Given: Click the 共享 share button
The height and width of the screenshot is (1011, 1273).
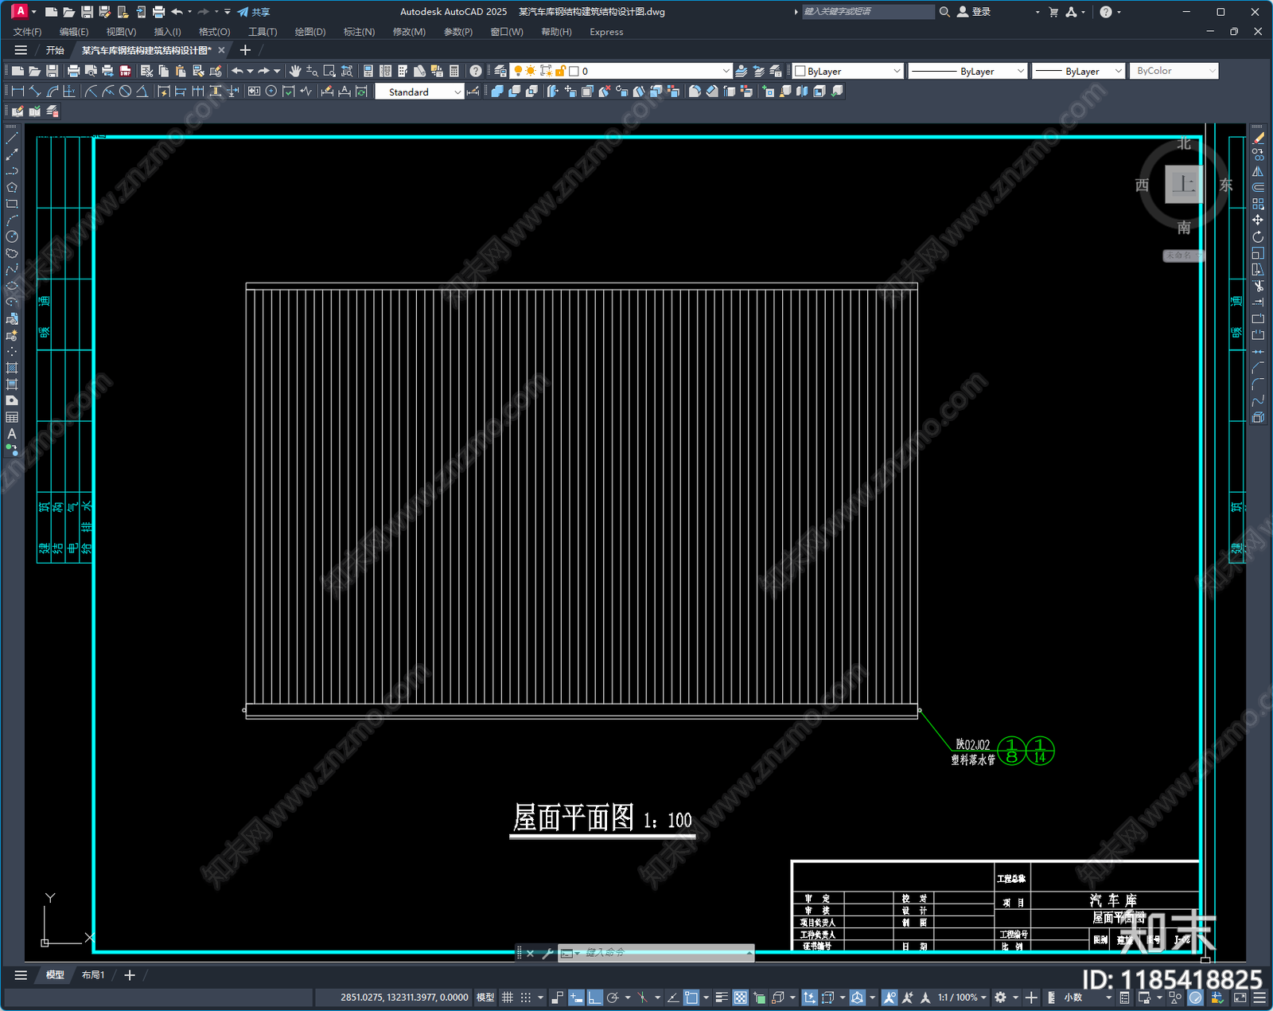Looking at the screenshot, I should [x=254, y=12].
